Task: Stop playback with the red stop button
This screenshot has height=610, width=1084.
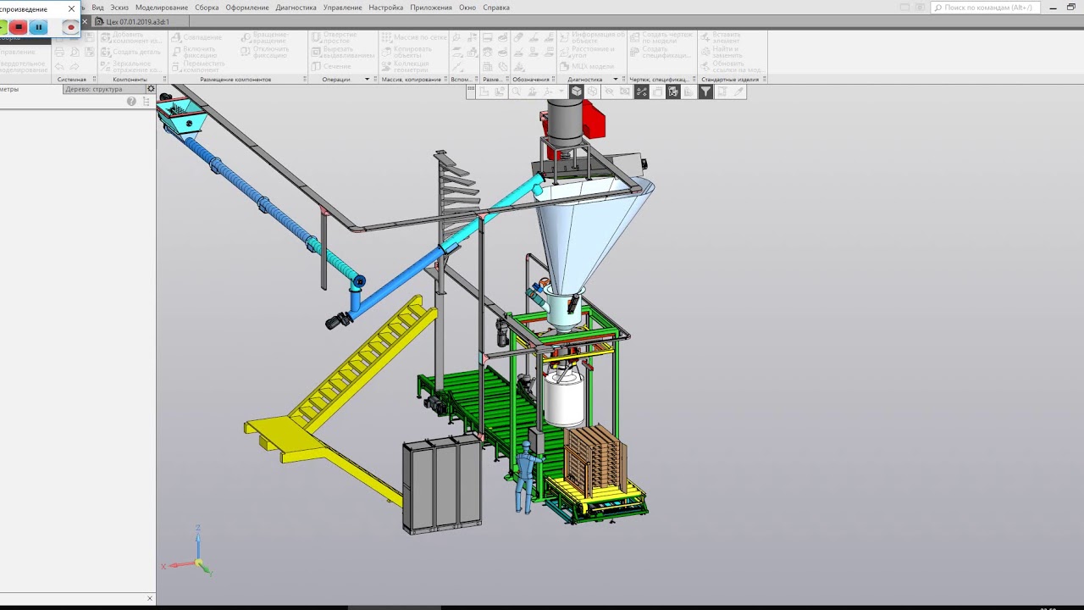Action: [x=19, y=27]
